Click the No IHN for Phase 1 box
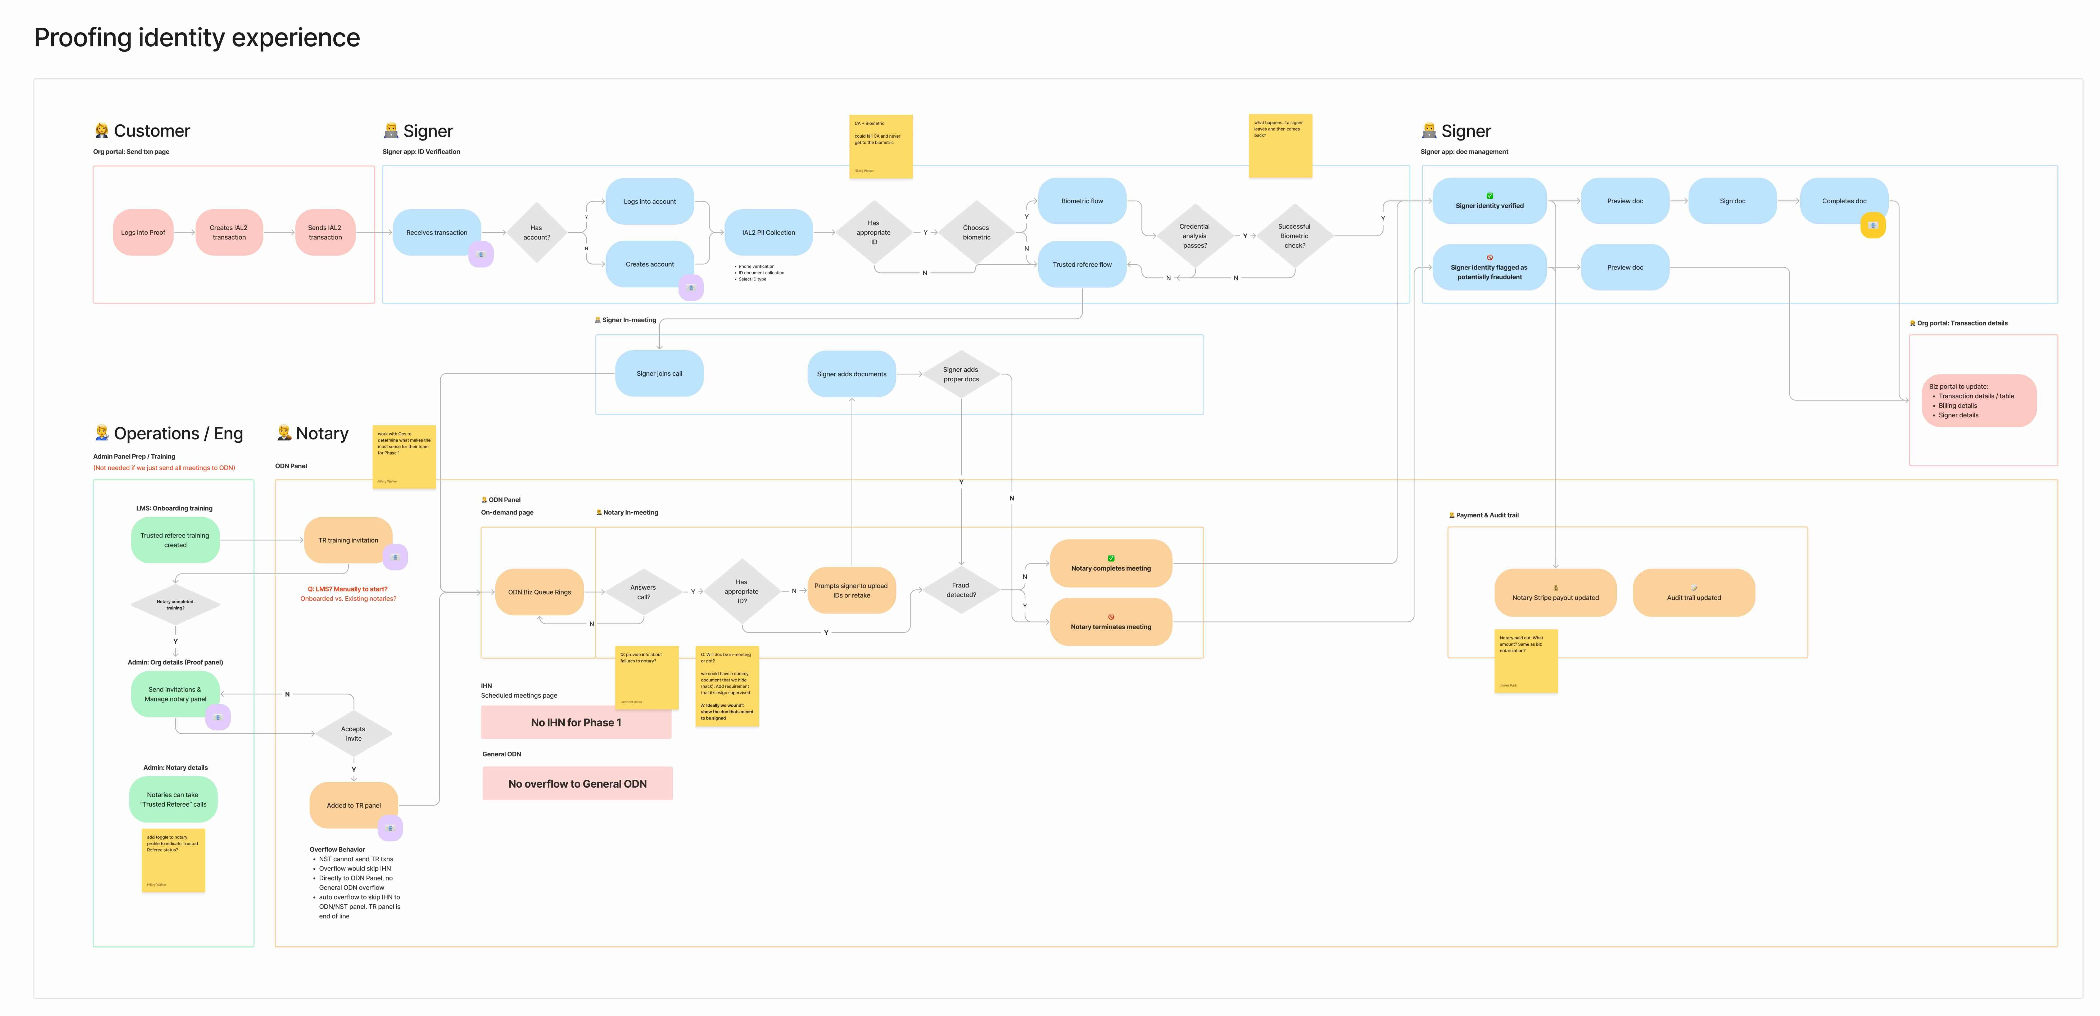This screenshot has width=2100, height=1016. pos(576,723)
